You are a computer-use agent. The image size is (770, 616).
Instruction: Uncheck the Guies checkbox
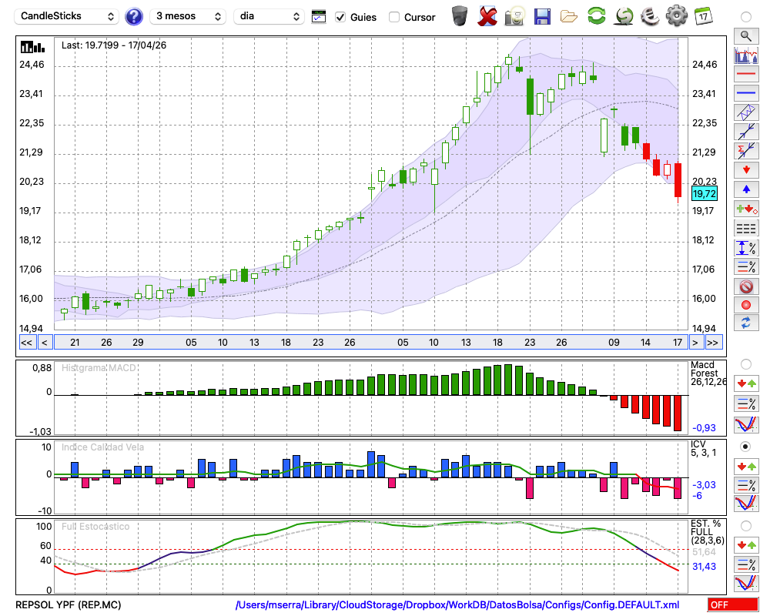[340, 17]
